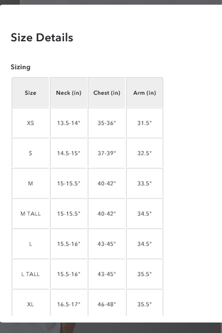
Task: Click the 31.5" arm measurement
Action: pos(145,123)
